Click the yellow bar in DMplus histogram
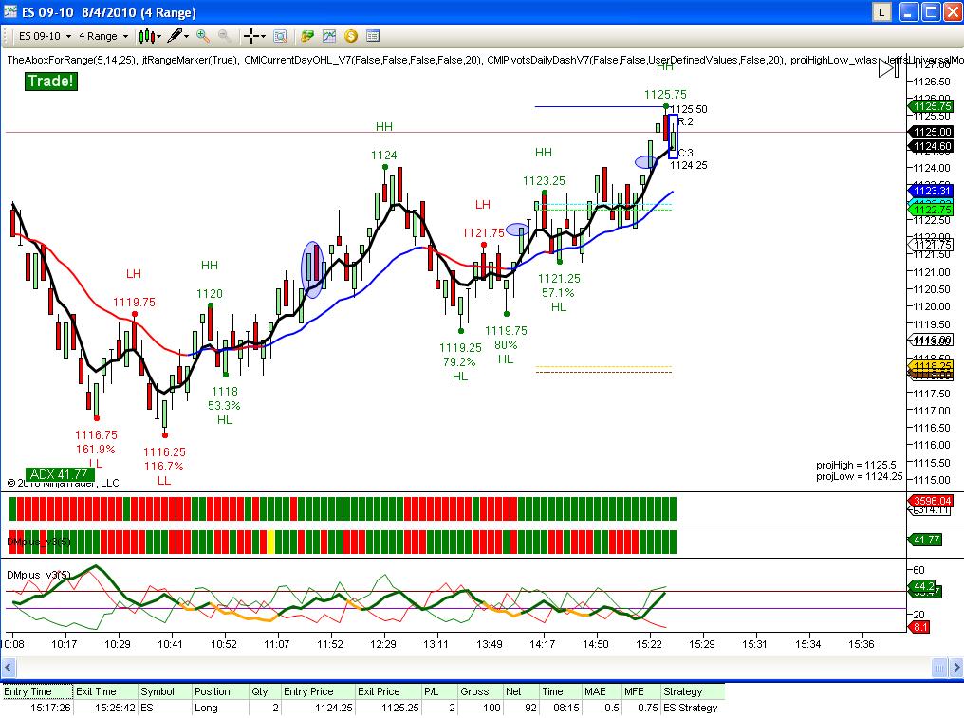Viewport: 964px width, 718px height. pyautogui.click(x=270, y=542)
